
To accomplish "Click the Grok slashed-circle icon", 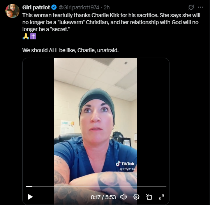I will (191, 7).
